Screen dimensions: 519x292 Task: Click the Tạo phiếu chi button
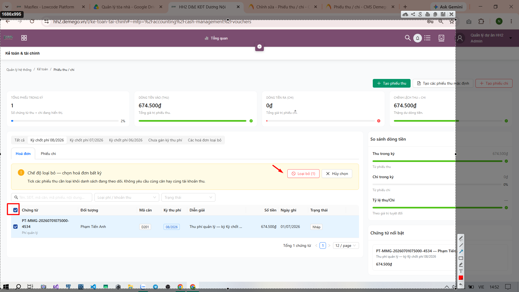494,83
